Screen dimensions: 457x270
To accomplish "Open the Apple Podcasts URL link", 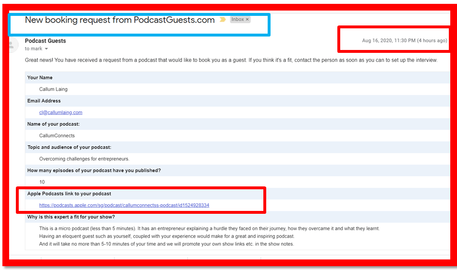I will pos(124,205).
